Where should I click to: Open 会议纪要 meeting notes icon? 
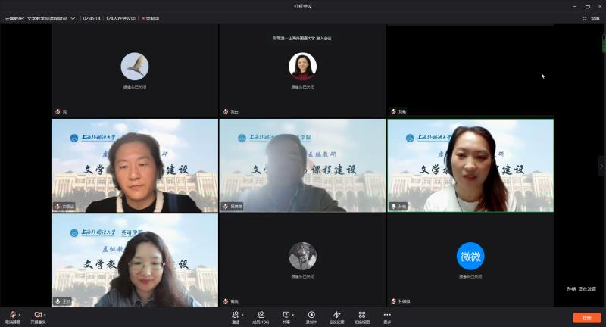tap(336, 315)
